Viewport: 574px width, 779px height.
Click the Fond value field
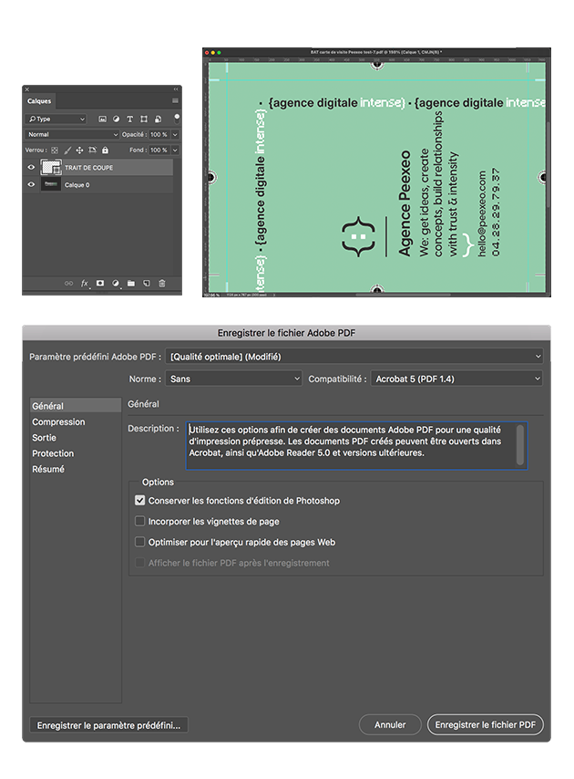[159, 150]
